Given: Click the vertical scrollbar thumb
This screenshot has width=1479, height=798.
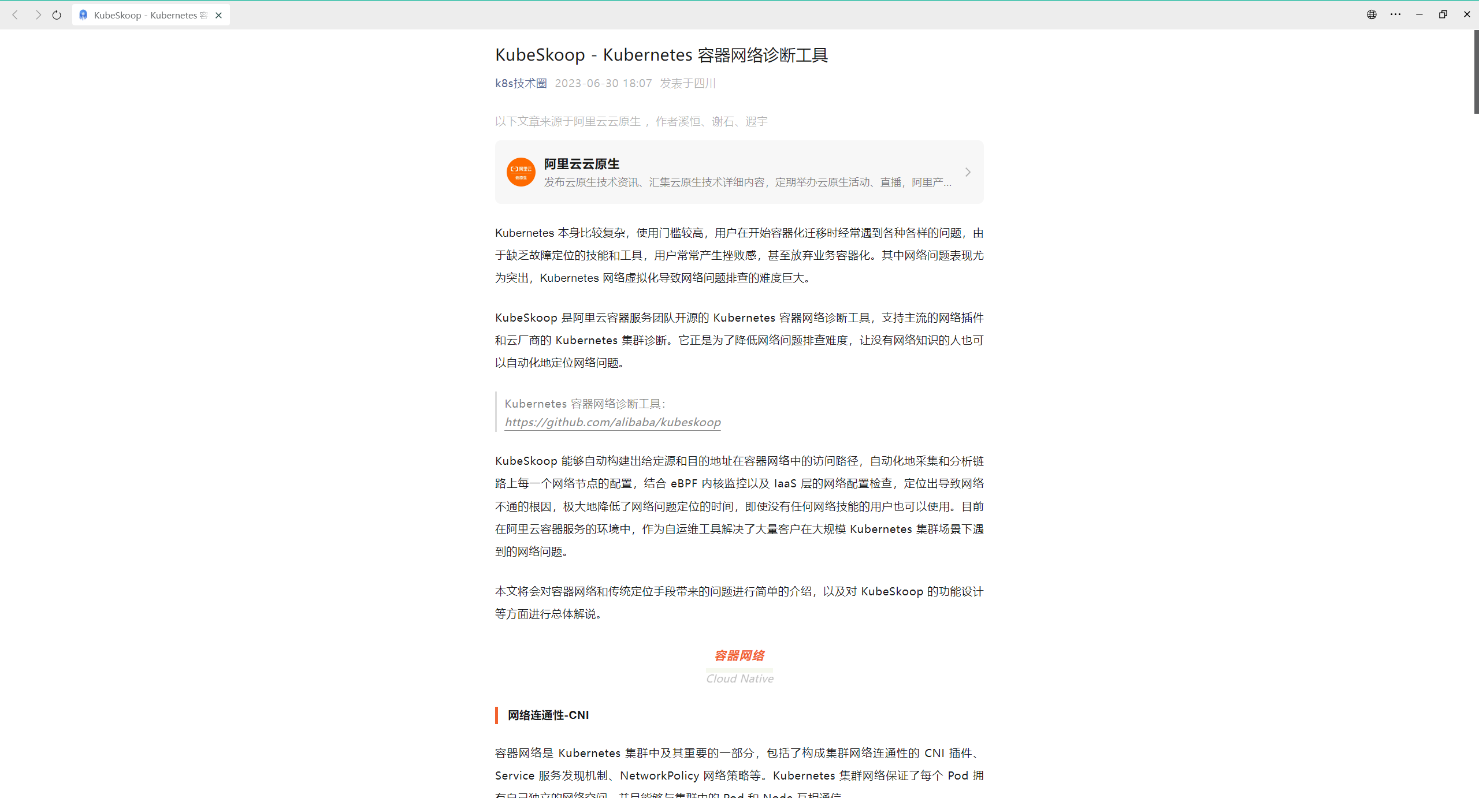Looking at the screenshot, I should [1476, 72].
